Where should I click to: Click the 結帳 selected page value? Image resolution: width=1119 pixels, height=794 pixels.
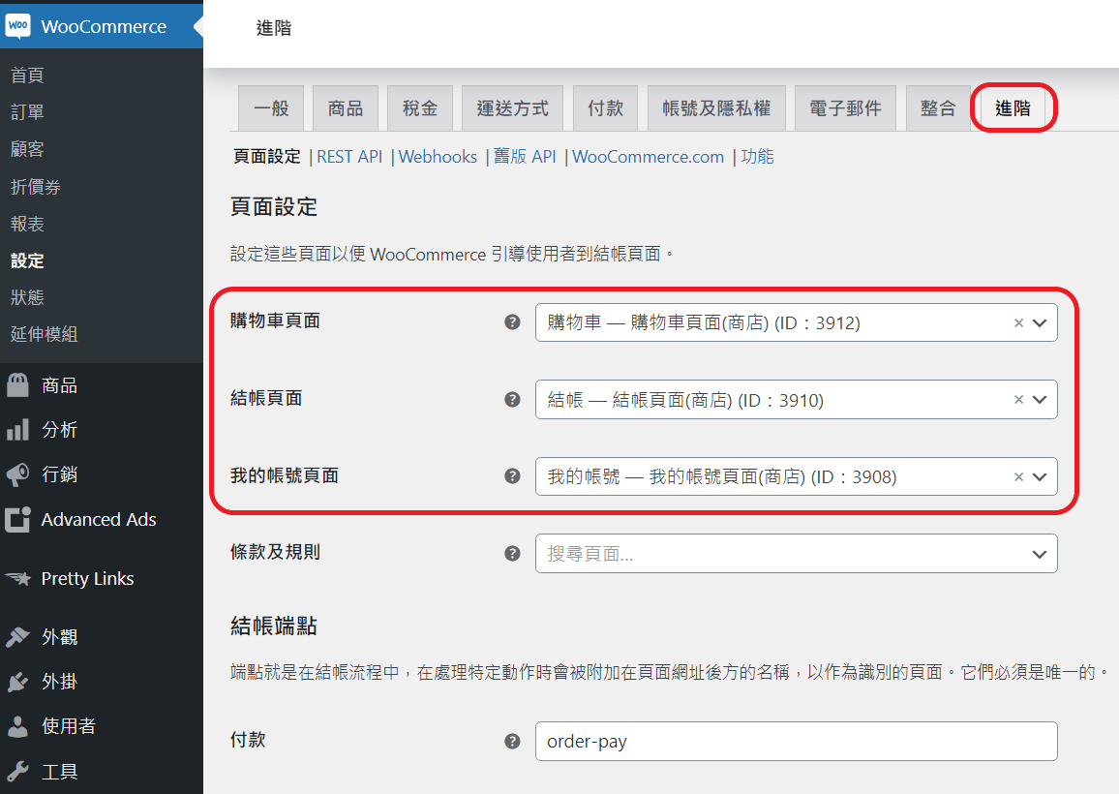coord(685,400)
